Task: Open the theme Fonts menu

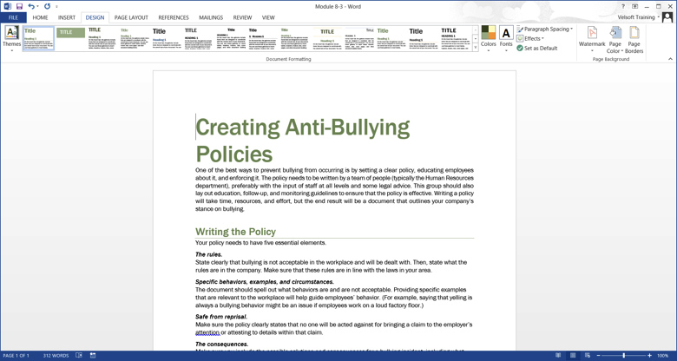Action: (506, 37)
